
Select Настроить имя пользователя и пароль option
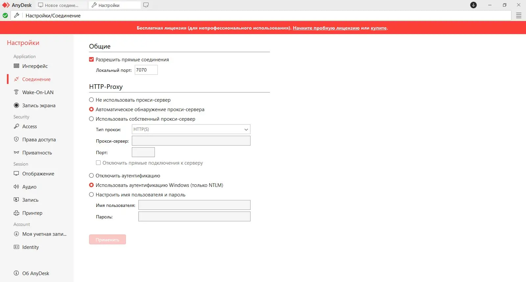pyautogui.click(x=91, y=194)
